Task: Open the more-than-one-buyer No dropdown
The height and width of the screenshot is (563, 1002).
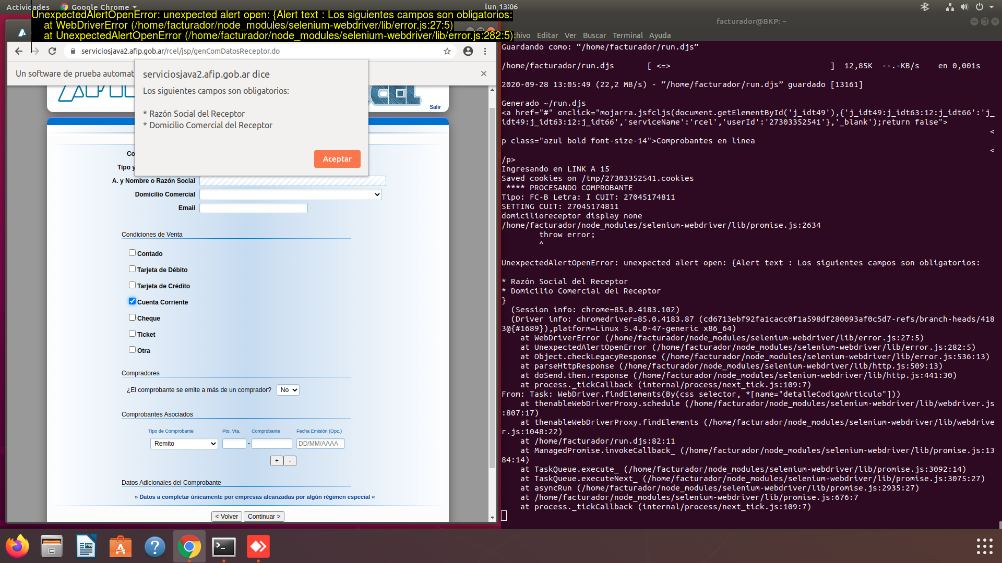Action: coord(288,390)
